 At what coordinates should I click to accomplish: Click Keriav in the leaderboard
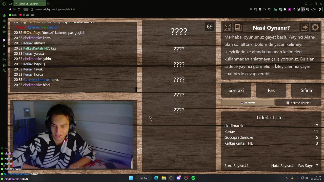tap(230, 131)
